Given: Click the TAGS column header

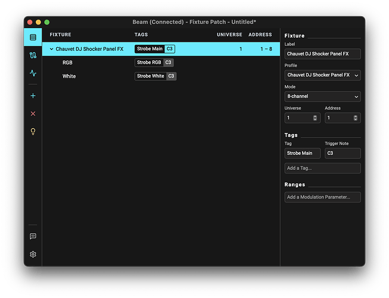Looking at the screenshot, I should point(141,35).
